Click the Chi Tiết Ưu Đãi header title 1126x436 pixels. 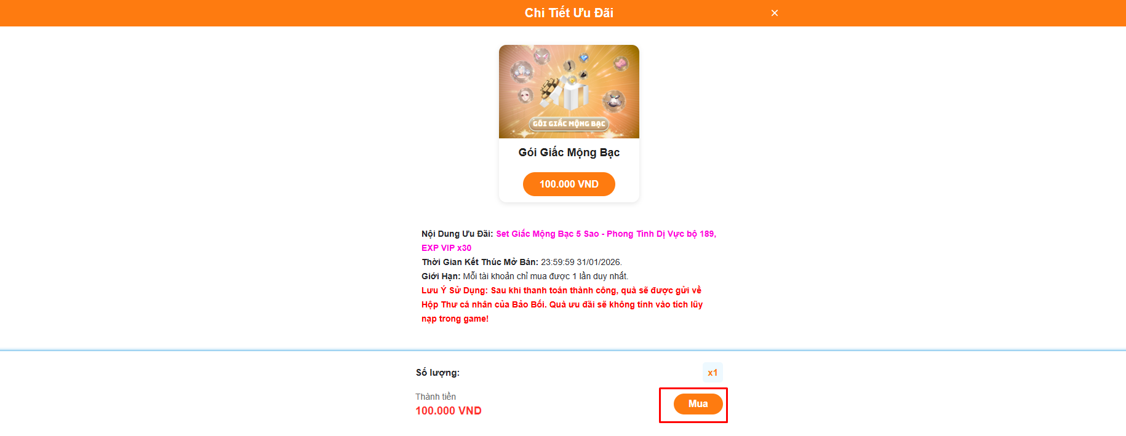[x=569, y=13]
